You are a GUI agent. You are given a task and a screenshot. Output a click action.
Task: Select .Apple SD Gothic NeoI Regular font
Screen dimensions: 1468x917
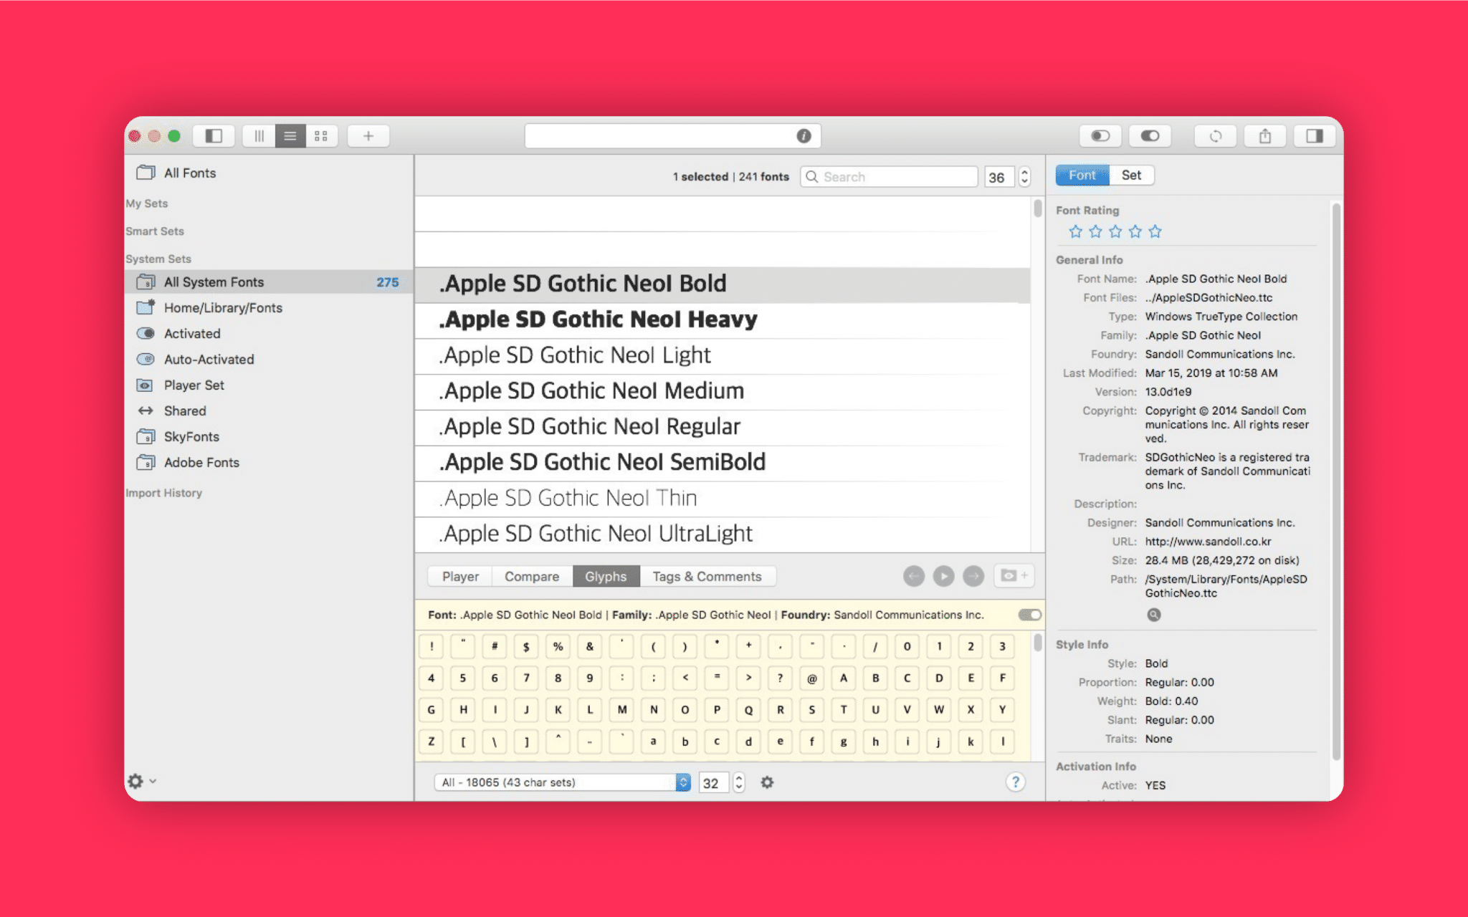[723, 428]
